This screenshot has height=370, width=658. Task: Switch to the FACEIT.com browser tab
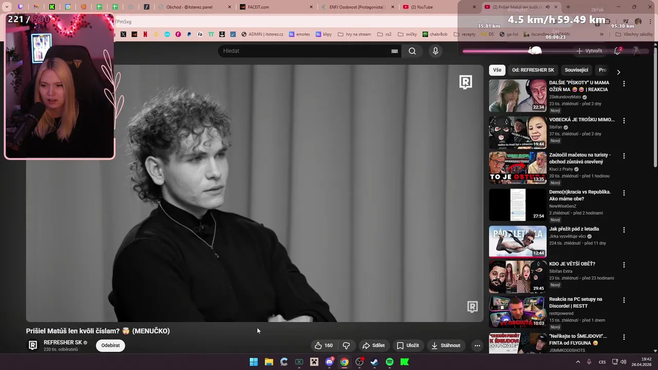[276, 7]
